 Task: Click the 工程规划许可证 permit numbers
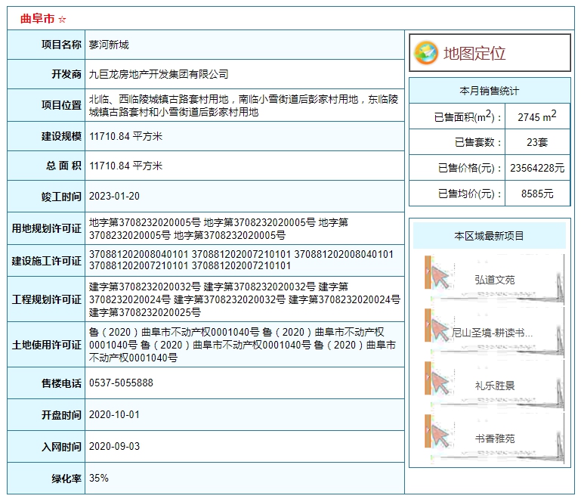pos(244,299)
